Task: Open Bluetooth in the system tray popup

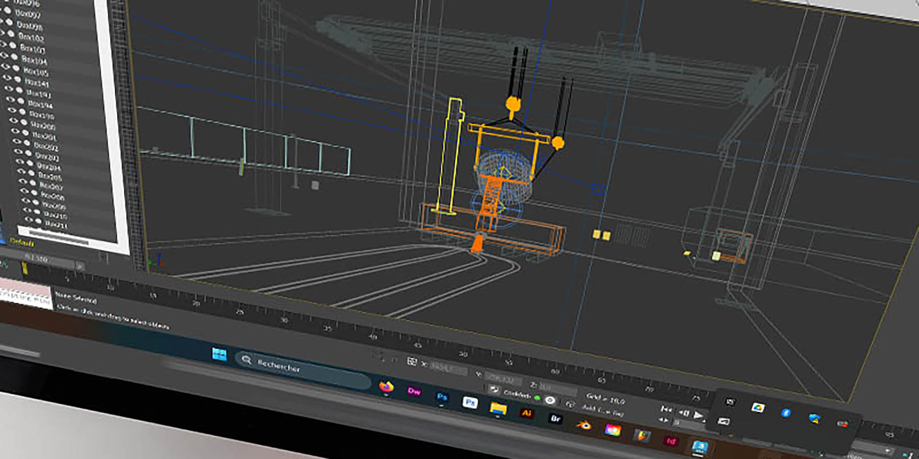Action: (786, 413)
